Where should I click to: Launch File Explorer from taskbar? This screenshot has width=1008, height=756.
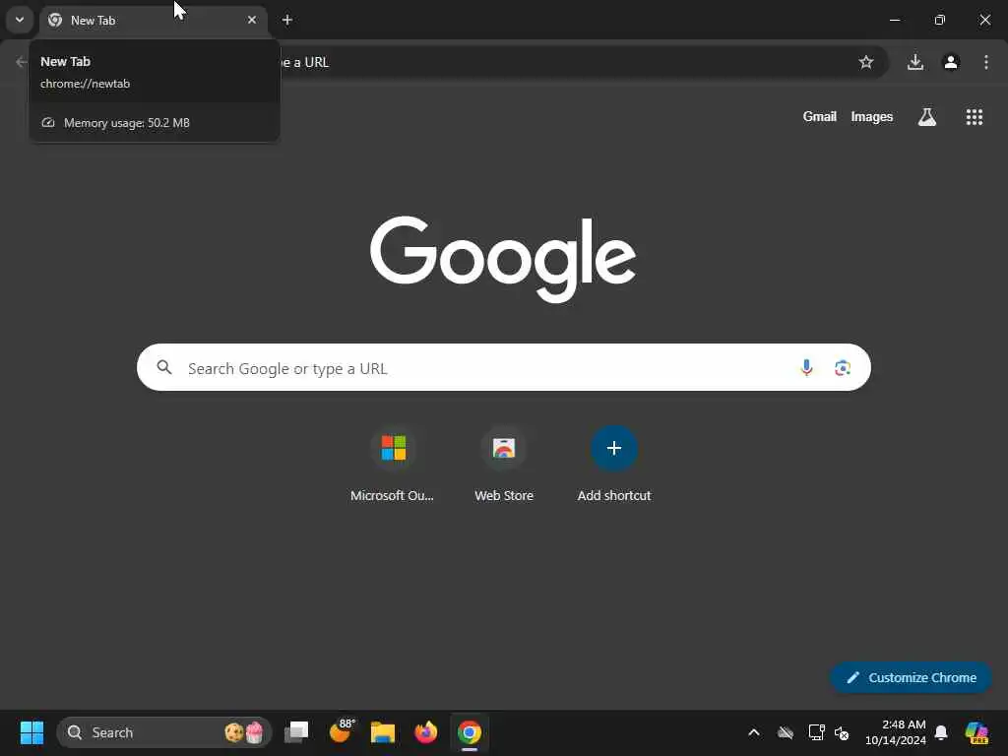[x=383, y=732]
